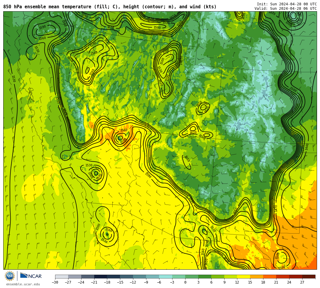Pick the 21 to 24 colorbar segment
This screenshot has width=320, height=288.
coord(283,276)
